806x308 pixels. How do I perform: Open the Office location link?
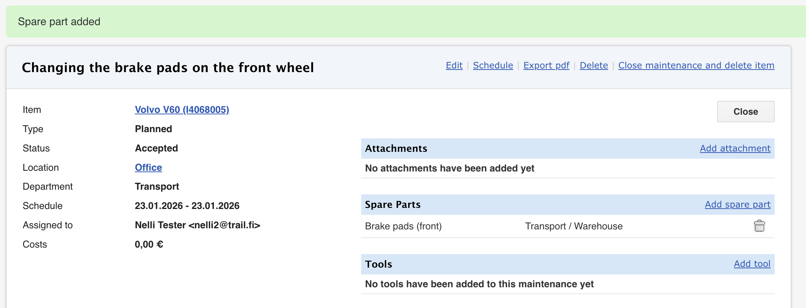(x=148, y=167)
